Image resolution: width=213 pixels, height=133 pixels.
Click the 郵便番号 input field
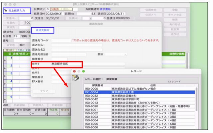pos(61,59)
